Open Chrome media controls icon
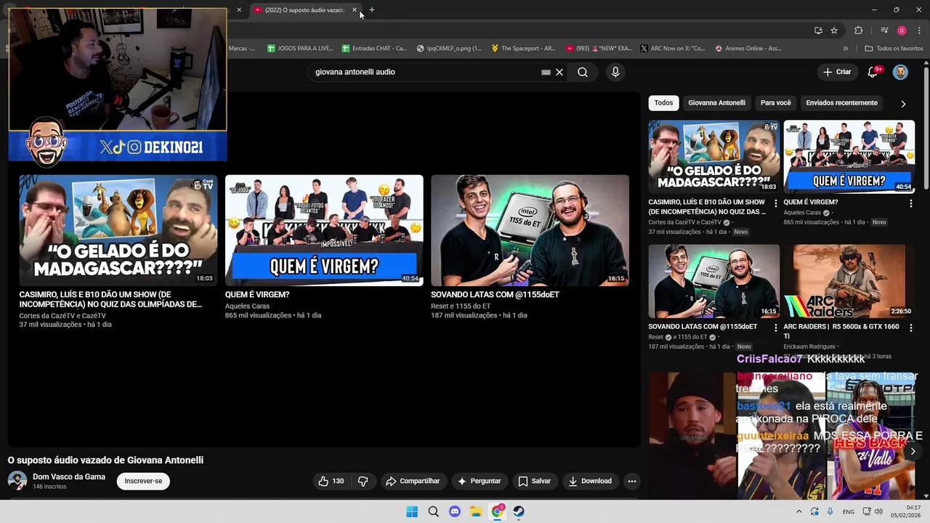The width and height of the screenshot is (930, 523). [884, 31]
